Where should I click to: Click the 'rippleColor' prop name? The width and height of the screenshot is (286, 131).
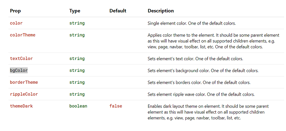point(24,94)
